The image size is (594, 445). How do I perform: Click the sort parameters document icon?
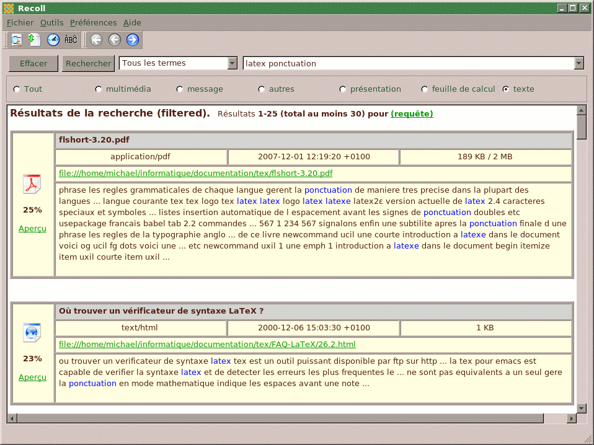[x=35, y=40]
